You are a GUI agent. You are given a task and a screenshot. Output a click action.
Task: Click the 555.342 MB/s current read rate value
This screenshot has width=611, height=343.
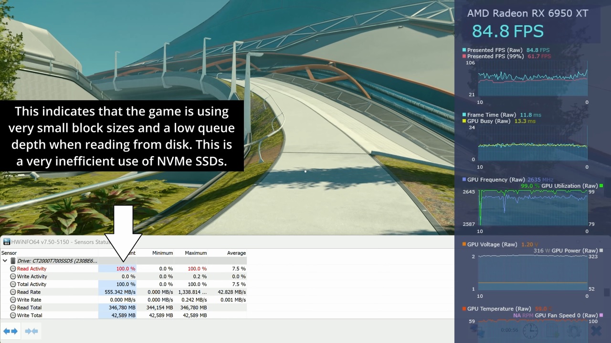click(120, 292)
